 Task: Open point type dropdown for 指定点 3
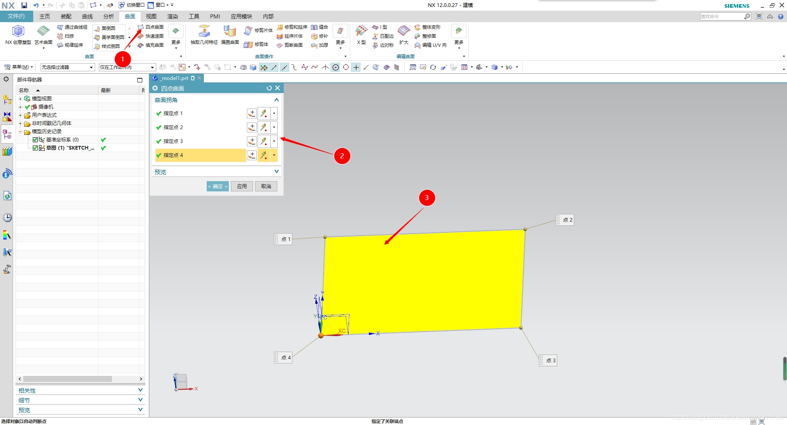[x=274, y=141]
